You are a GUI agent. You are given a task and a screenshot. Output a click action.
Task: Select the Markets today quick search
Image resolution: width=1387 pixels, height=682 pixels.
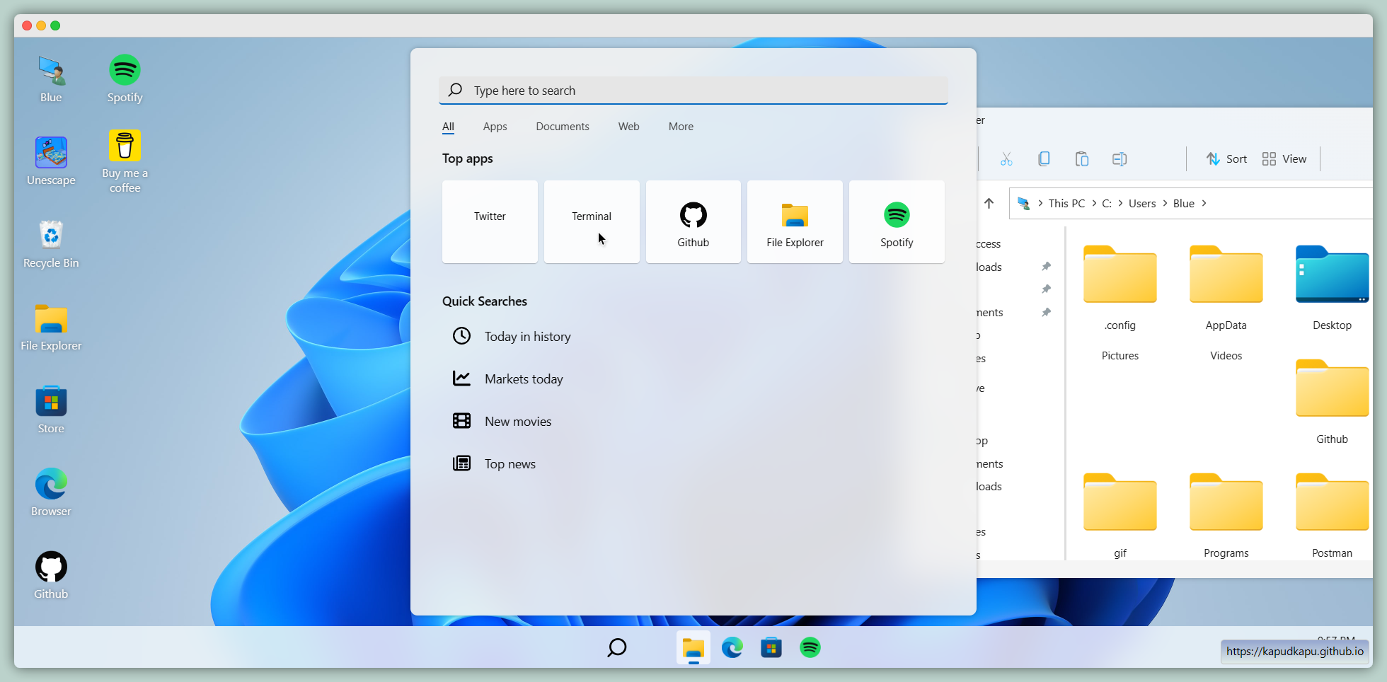coord(523,379)
